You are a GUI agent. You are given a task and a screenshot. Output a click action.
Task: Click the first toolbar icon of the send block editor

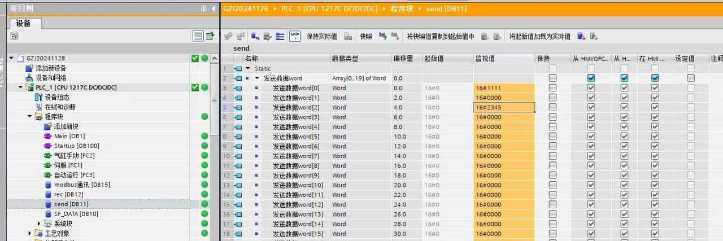pyautogui.click(x=228, y=36)
